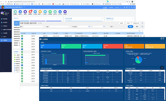The width and height of the screenshot is (166, 101).
Task: Reload the page with the browser refresh icon
Action: (x=6, y=2)
